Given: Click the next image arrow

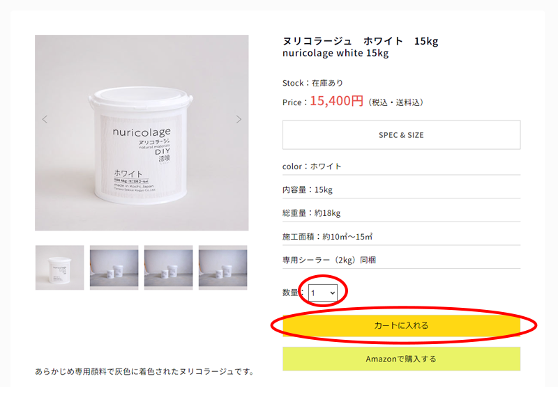Looking at the screenshot, I should (239, 119).
